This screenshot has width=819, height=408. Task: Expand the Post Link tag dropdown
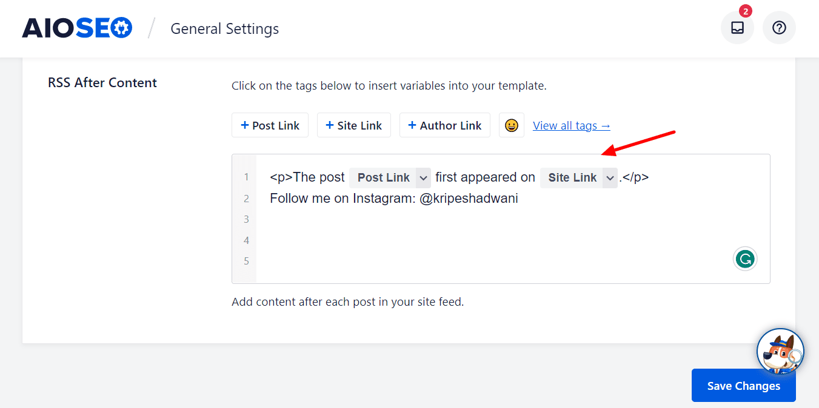tap(423, 177)
